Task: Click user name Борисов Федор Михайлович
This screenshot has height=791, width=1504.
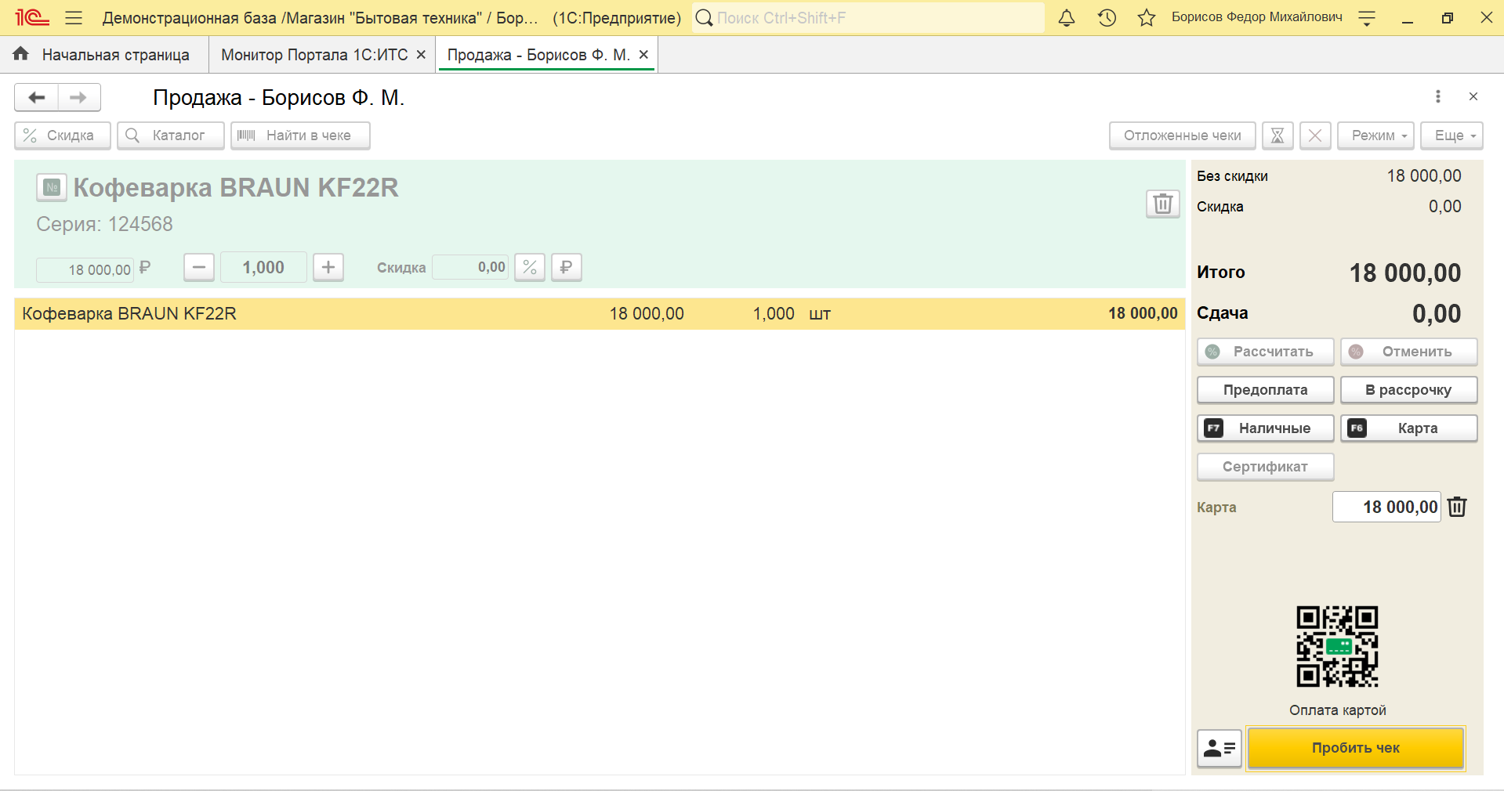Action: [x=1256, y=17]
